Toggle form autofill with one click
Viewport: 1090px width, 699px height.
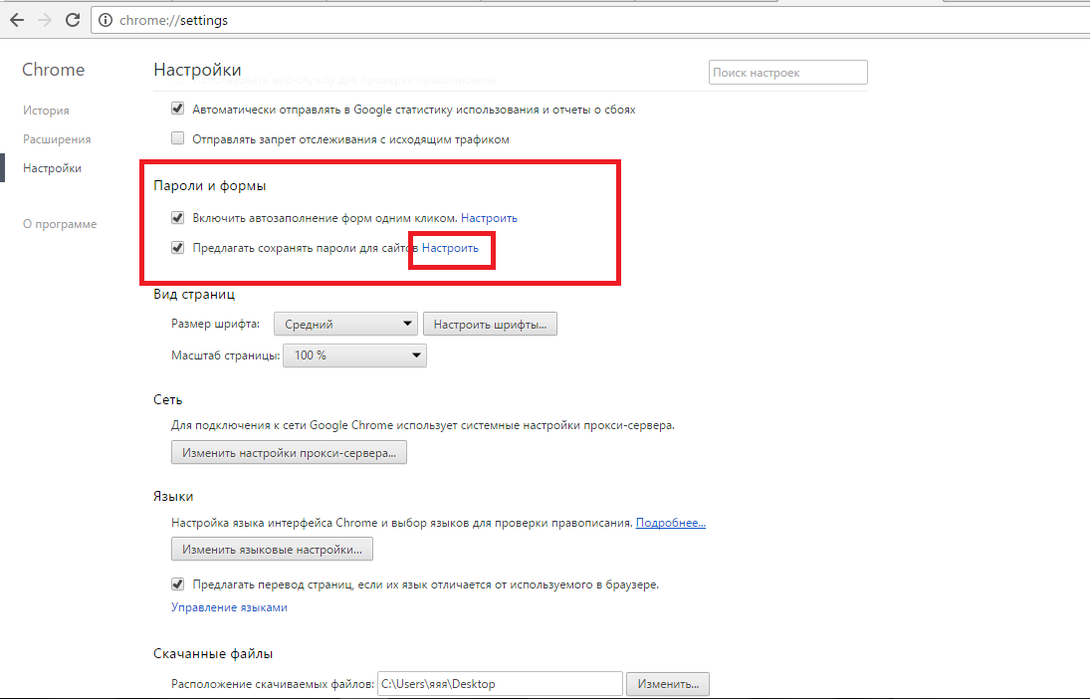coord(178,218)
